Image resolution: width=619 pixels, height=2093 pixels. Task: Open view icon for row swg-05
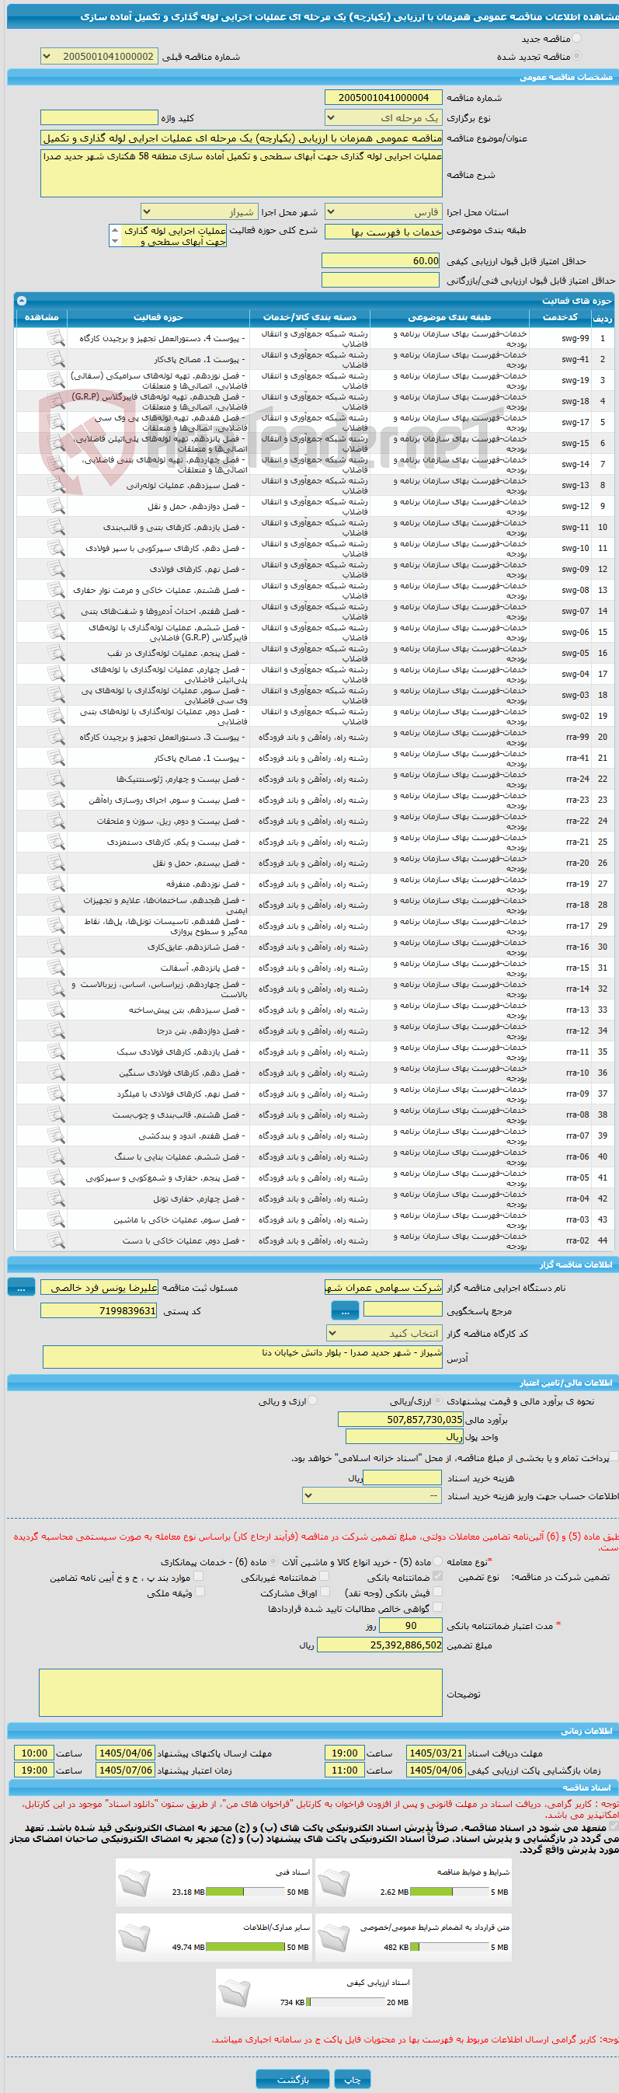coord(55,654)
